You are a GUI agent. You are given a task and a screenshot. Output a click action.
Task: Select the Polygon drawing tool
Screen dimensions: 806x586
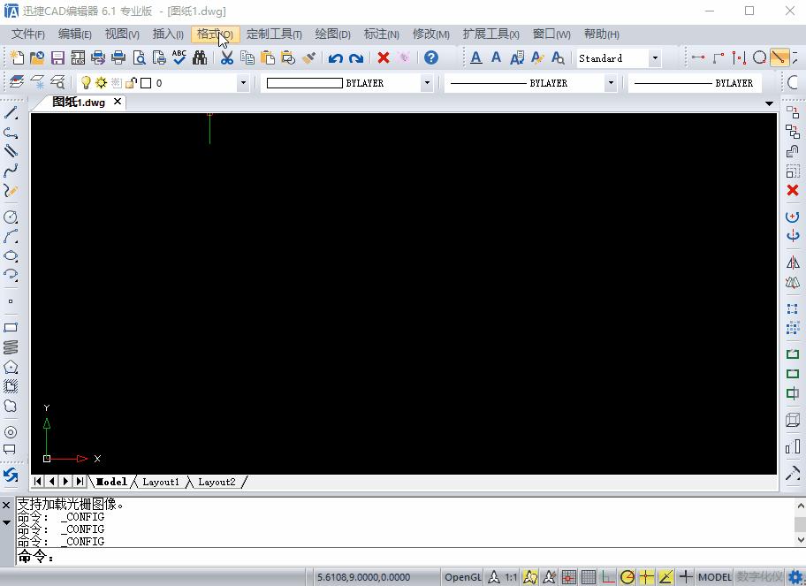tap(11, 367)
